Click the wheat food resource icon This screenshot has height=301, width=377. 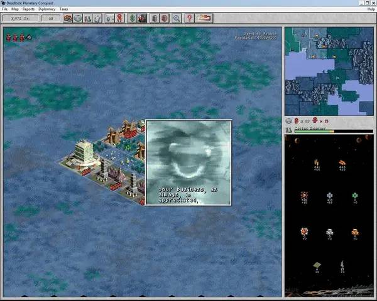pos(317,162)
